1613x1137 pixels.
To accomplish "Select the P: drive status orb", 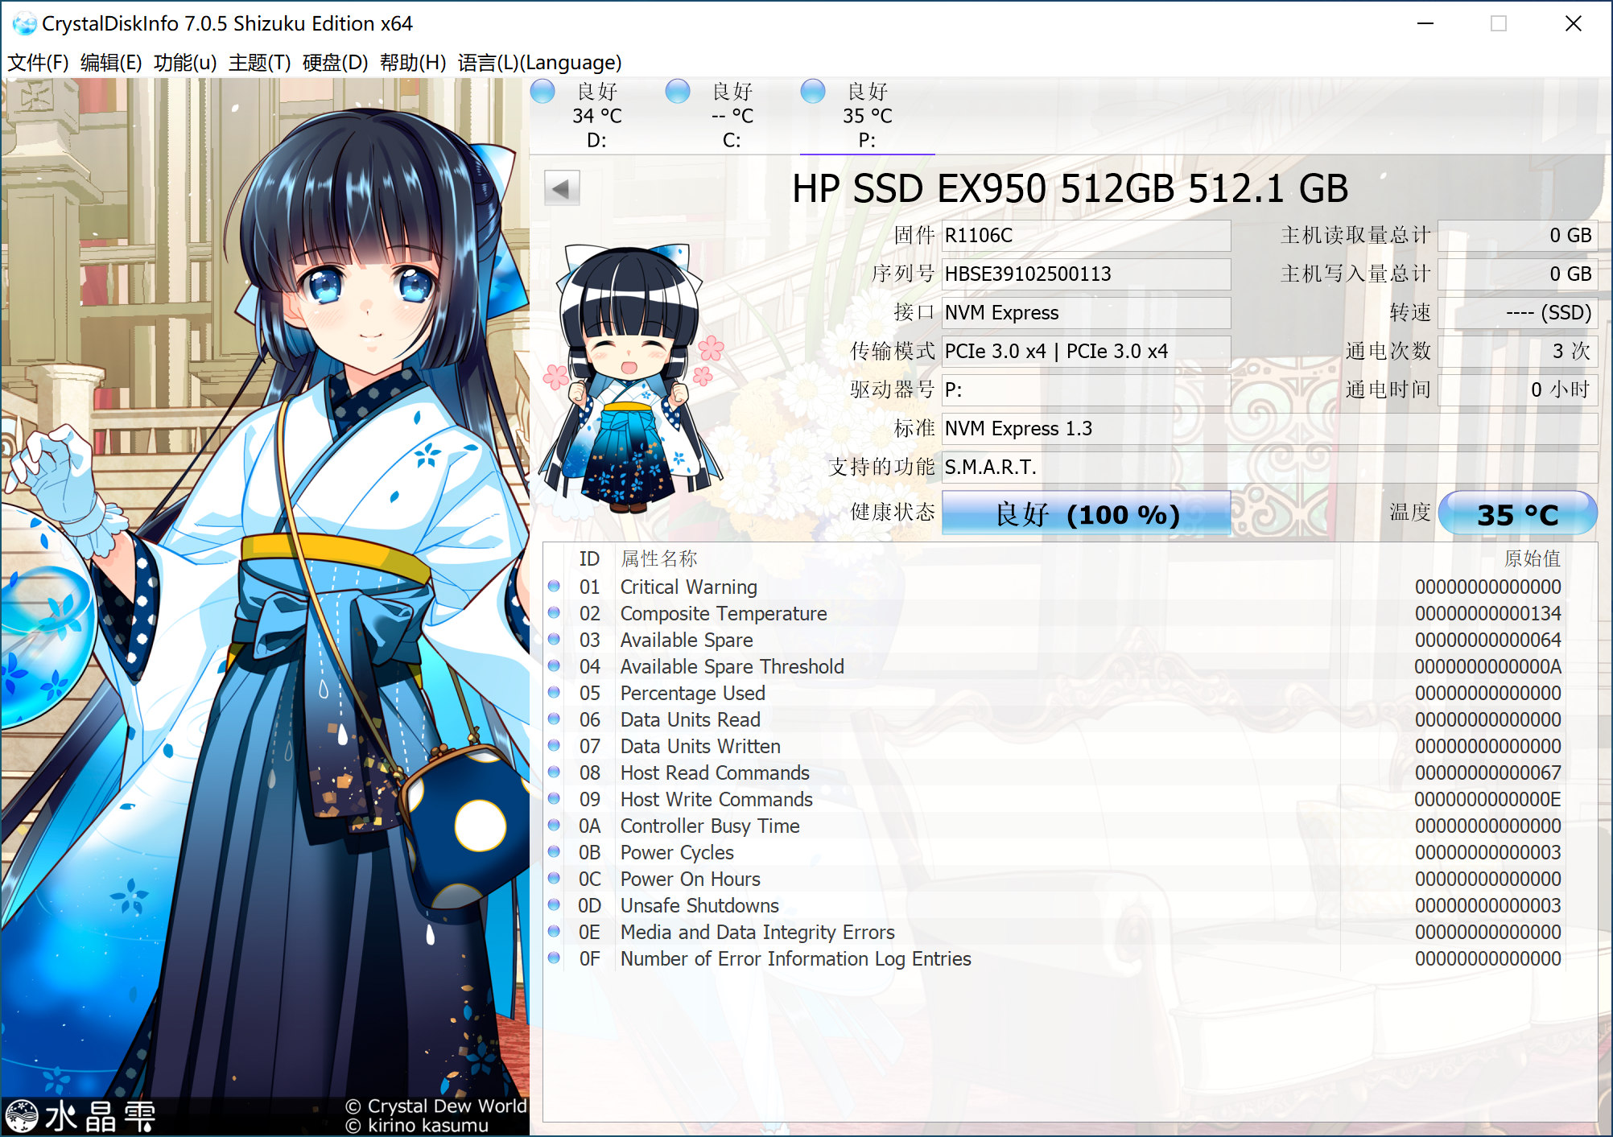I will pos(813,91).
